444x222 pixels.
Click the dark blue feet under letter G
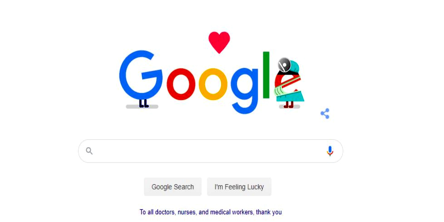pyautogui.click(x=144, y=103)
